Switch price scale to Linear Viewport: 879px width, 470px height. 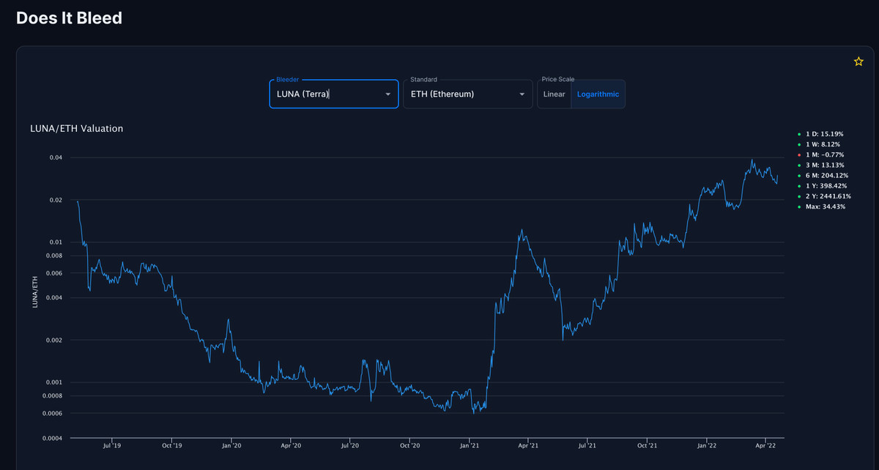click(x=554, y=94)
